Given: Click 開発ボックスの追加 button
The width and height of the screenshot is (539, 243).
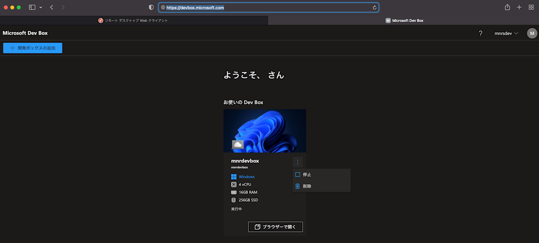Looking at the screenshot, I should [33, 48].
